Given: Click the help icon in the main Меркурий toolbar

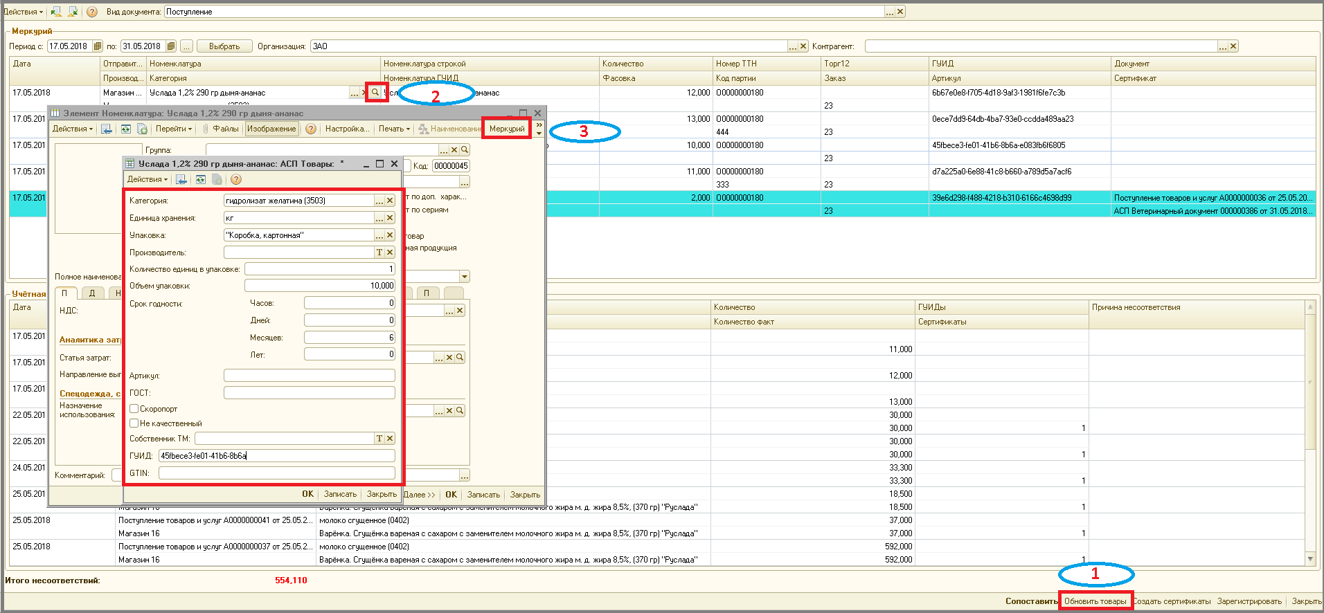Looking at the screenshot, I should (x=92, y=12).
